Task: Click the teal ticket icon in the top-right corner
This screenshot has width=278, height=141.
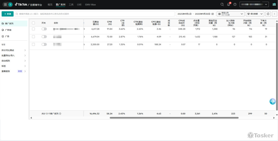Action: (x=274, y=4)
